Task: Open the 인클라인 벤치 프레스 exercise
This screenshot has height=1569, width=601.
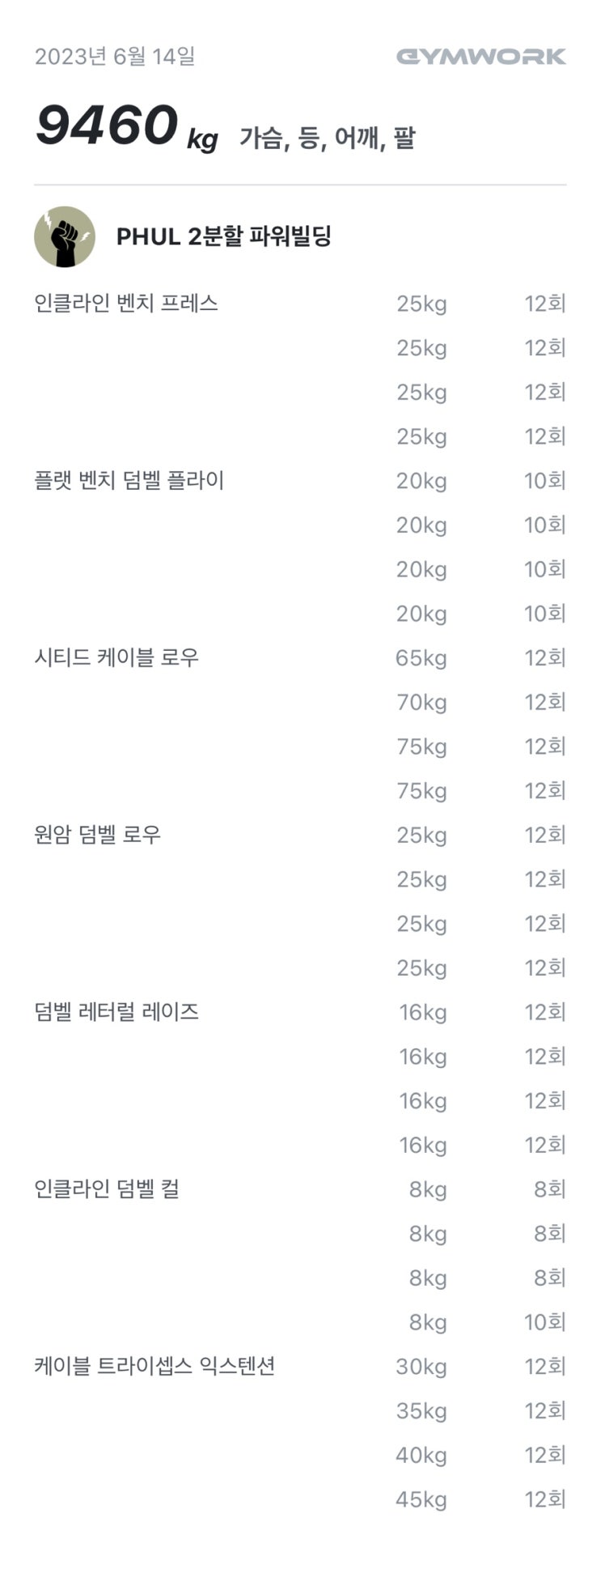Action: click(x=126, y=304)
